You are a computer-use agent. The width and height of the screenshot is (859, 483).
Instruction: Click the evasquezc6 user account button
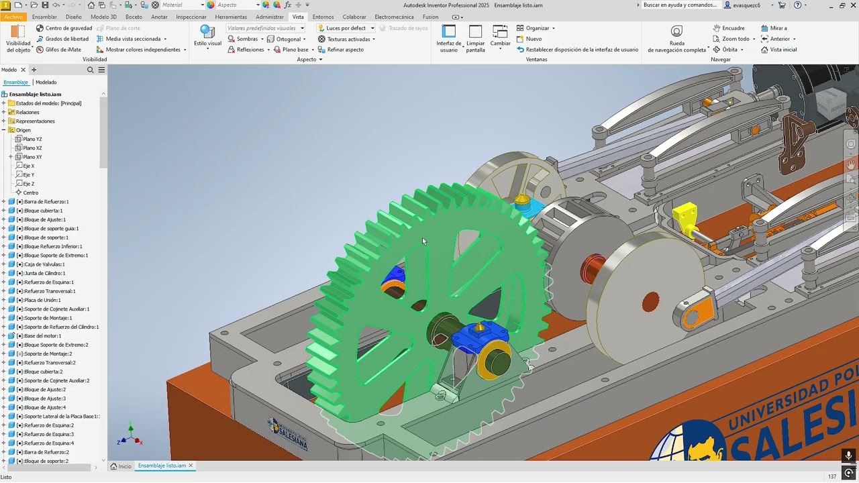click(x=743, y=5)
